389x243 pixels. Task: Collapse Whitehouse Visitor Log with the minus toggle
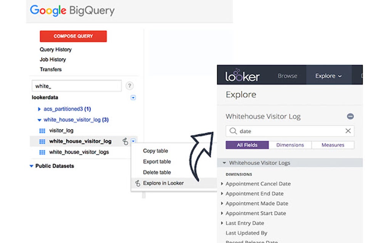[350, 116]
